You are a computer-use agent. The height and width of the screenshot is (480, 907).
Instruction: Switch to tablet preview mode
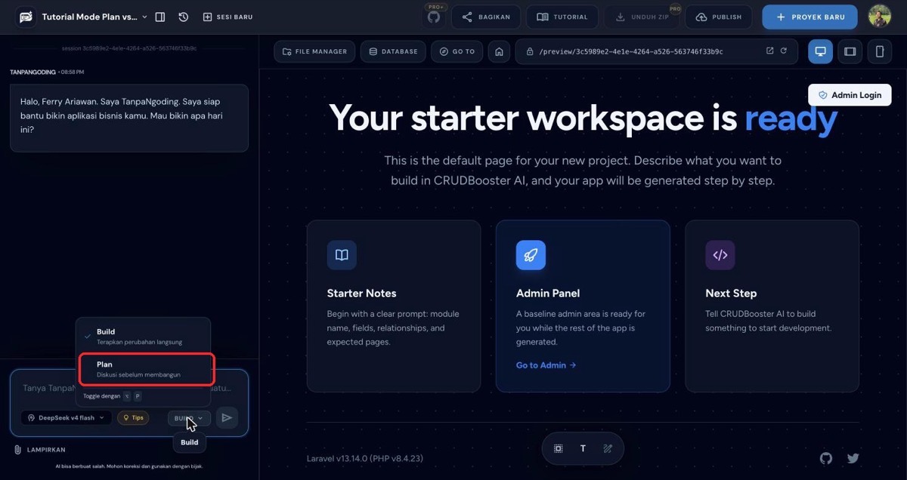click(x=850, y=51)
